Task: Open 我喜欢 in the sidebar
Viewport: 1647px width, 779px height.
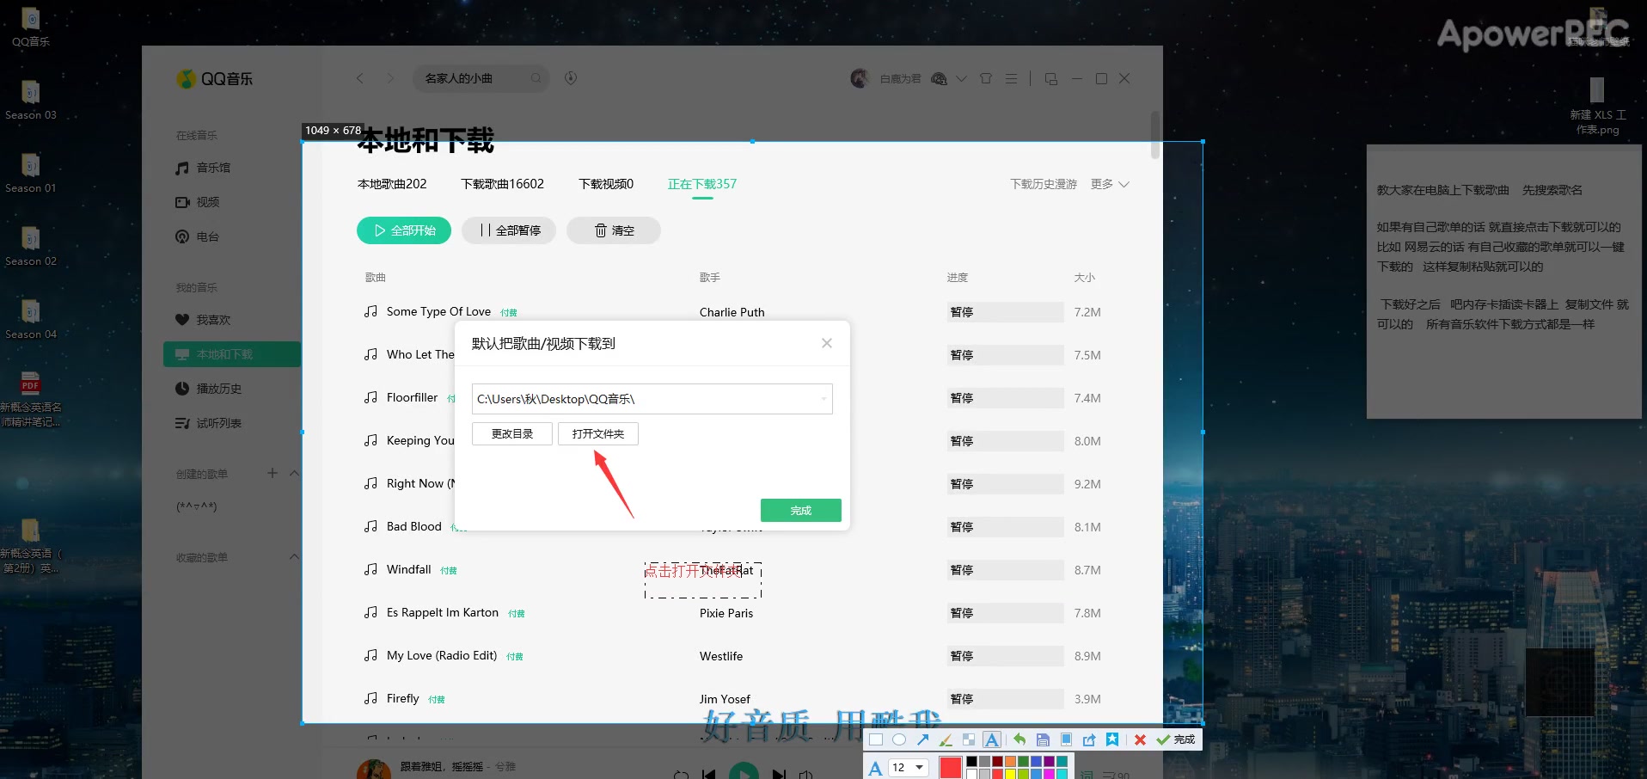Action: (x=204, y=320)
